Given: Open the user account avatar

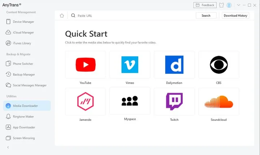Looking at the screenshot, I should click(229, 5).
